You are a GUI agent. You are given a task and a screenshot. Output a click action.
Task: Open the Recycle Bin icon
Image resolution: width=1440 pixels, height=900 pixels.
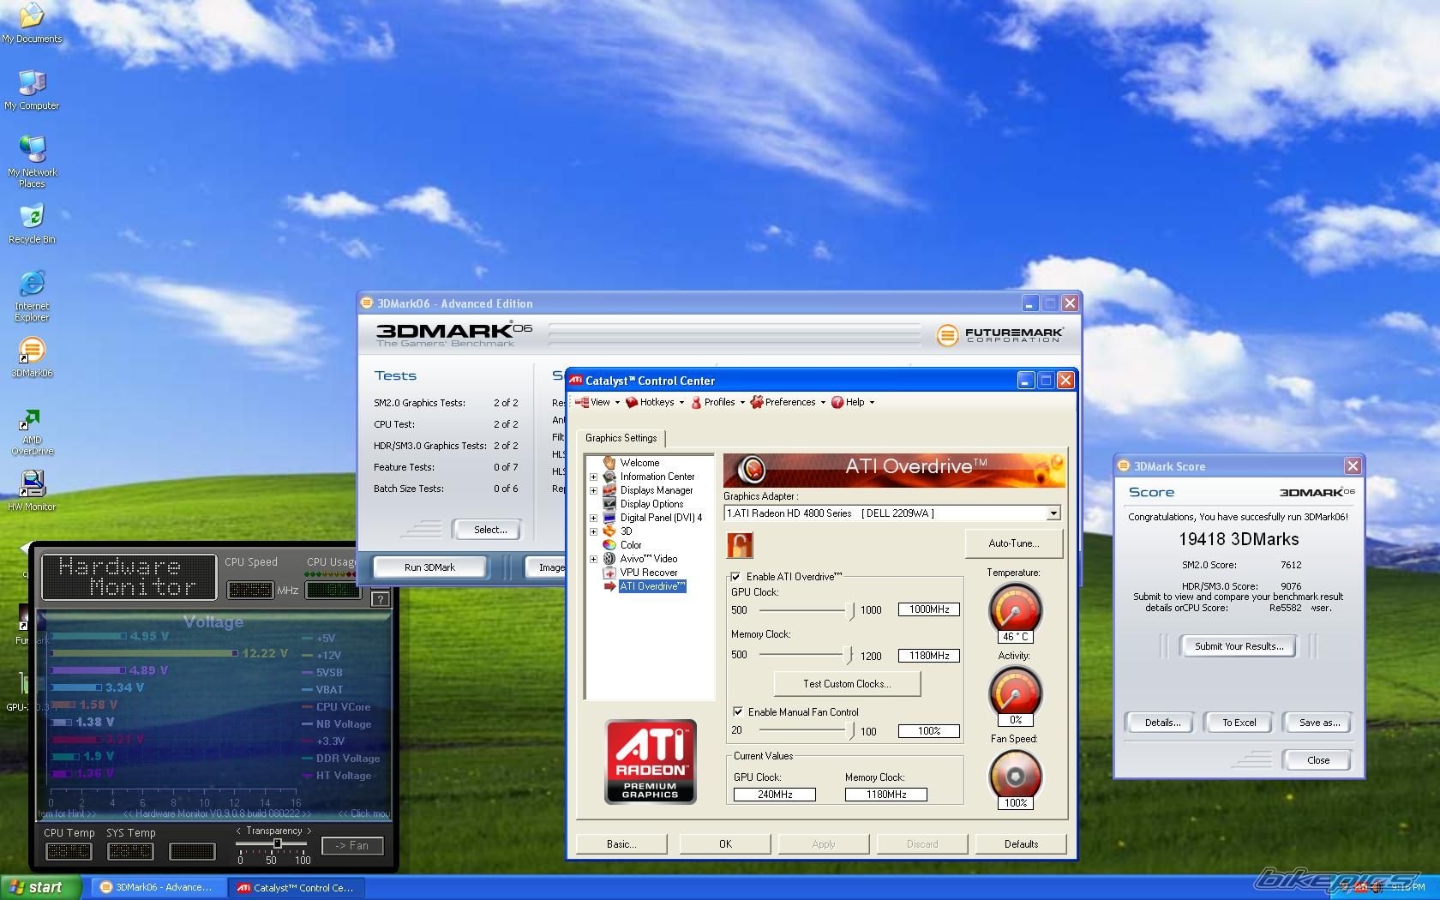pos(32,218)
